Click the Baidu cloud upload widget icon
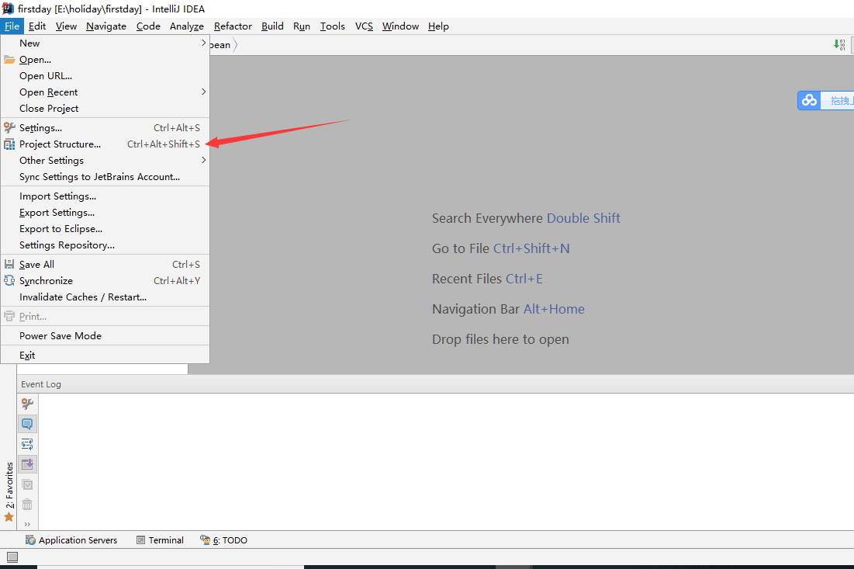This screenshot has width=854, height=569. click(809, 100)
